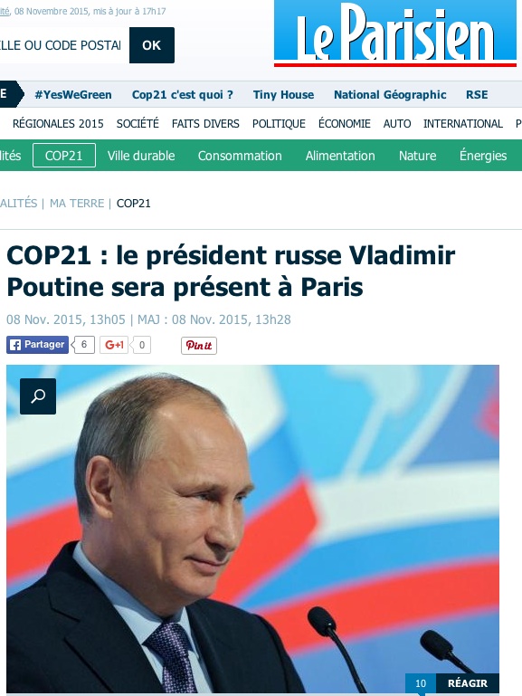Pin the article with Pin it button
522x696 pixels.
199,346
